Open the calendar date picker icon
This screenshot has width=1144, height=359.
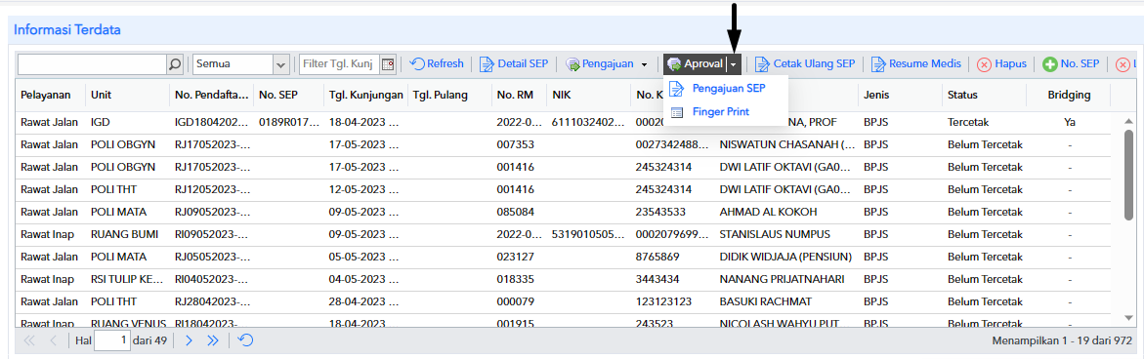pyautogui.click(x=388, y=64)
